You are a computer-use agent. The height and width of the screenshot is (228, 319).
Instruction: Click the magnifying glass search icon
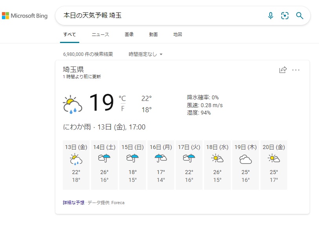tap(299, 16)
